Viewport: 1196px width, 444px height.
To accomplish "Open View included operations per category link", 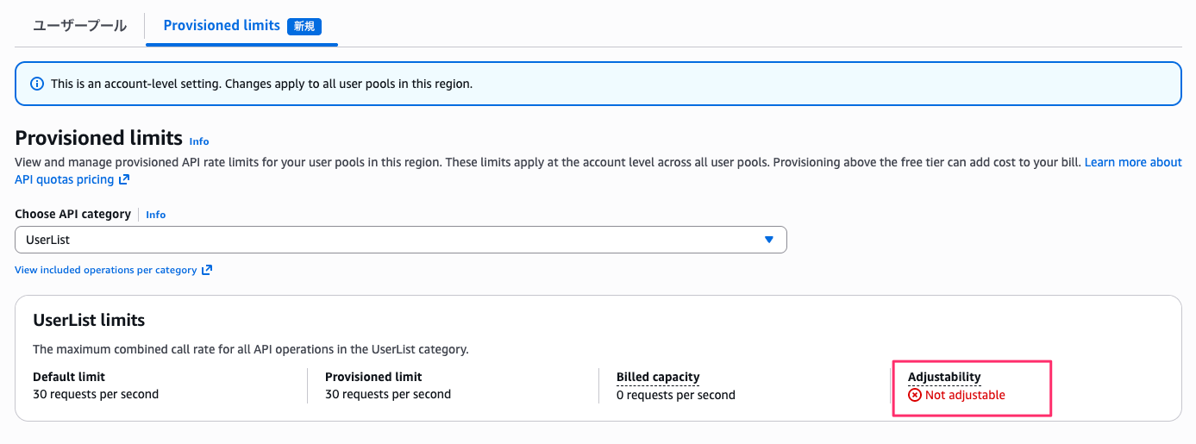I will (106, 270).
